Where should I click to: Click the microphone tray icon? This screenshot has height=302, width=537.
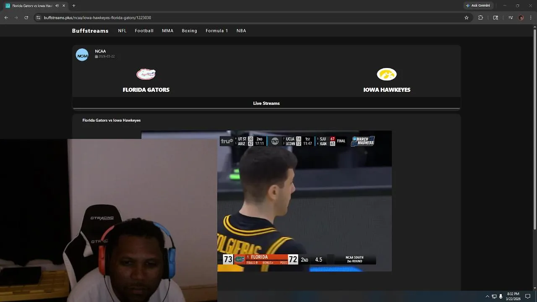(501, 297)
